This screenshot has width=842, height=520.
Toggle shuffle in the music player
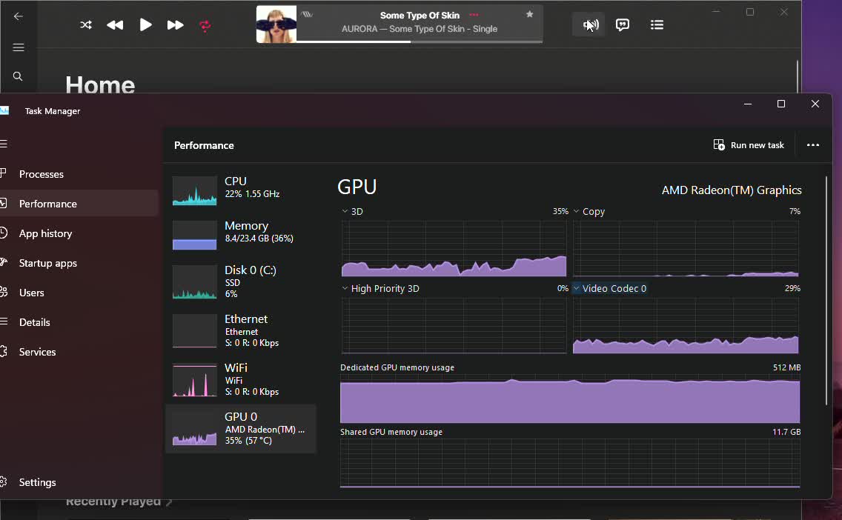tap(86, 25)
